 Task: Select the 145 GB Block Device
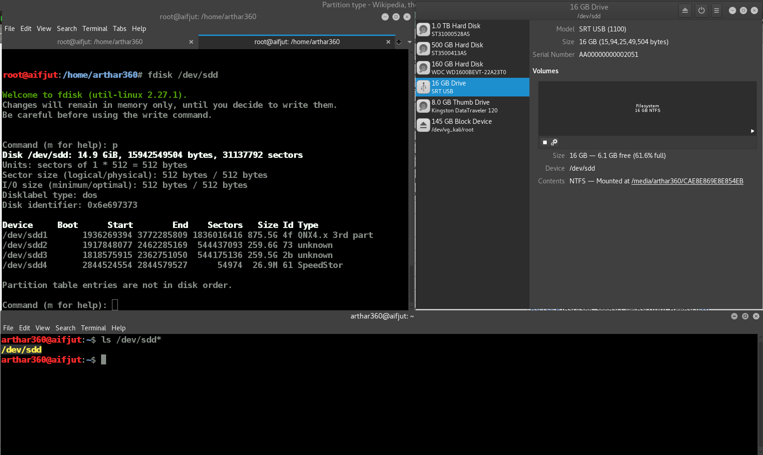click(x=473, y=125)
